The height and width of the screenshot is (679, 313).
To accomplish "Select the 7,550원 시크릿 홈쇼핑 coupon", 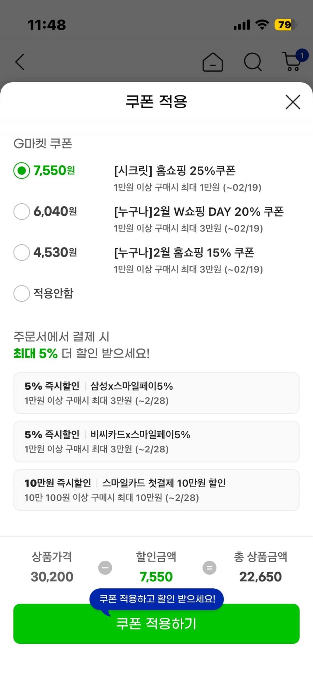I will pyautogui.click(x=22, y=171).
